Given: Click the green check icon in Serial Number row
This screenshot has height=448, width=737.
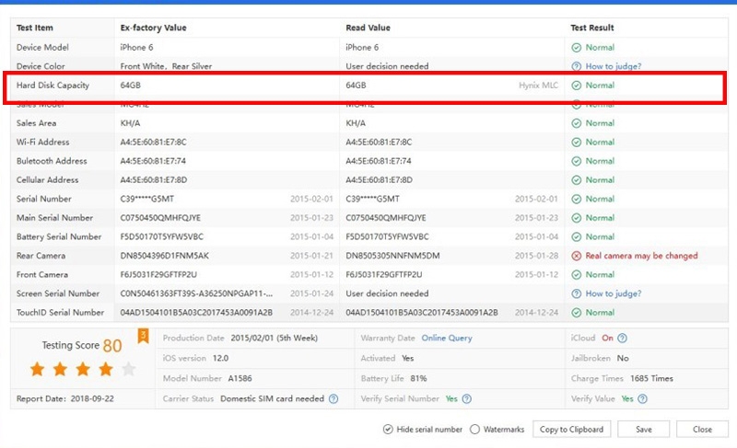Looking at the screenshot, I should click(577, 199).
